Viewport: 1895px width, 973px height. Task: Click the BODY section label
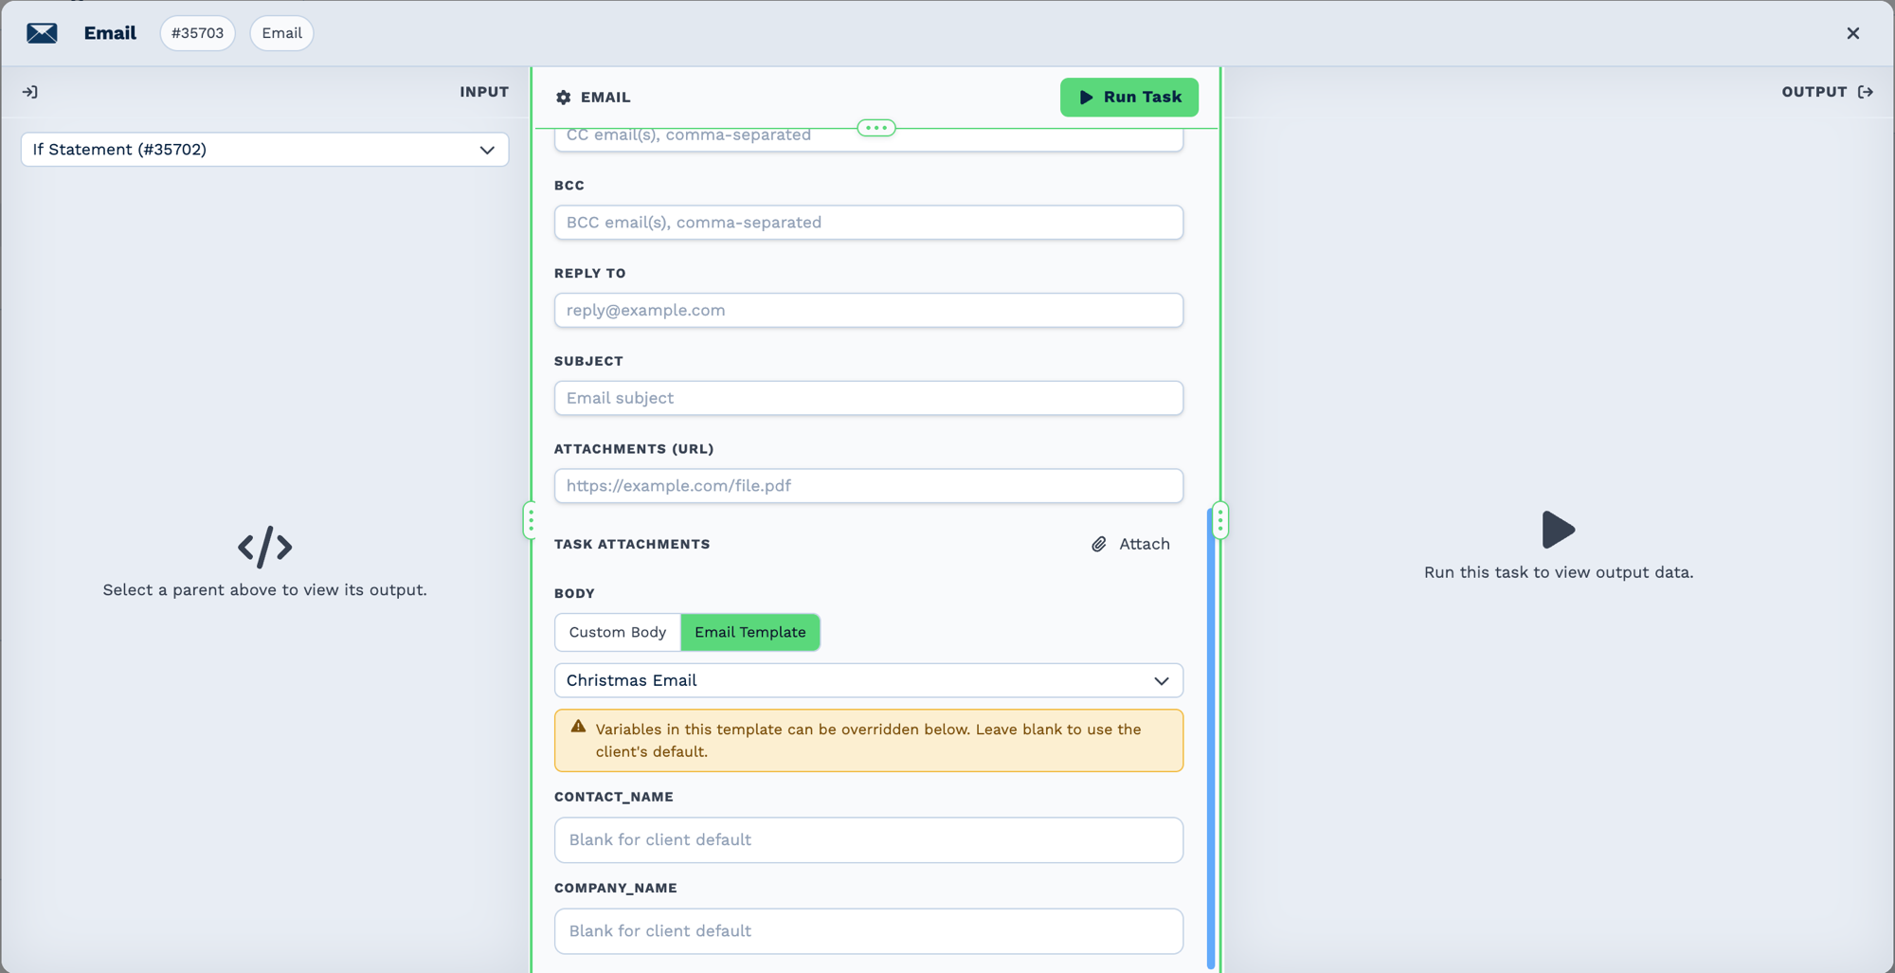pyautogui.click(x=574, y=593)
